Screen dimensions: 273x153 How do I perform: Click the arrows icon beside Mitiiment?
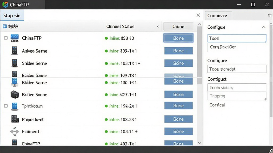pos(14,131)
